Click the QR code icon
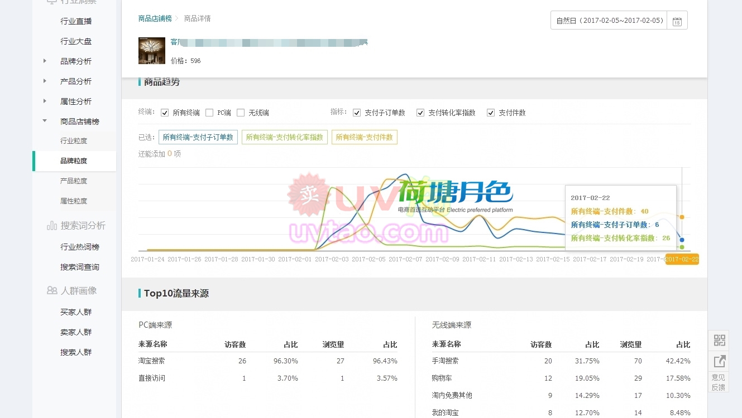Viewport: 742px width, 418px height. pos(719,341)
